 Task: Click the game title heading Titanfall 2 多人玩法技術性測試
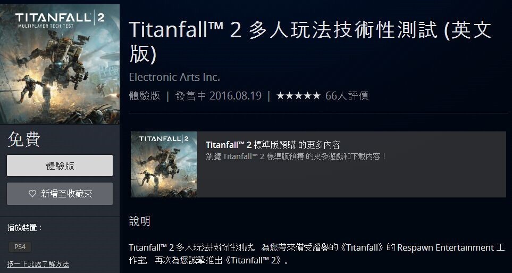[x=310, y=41]
